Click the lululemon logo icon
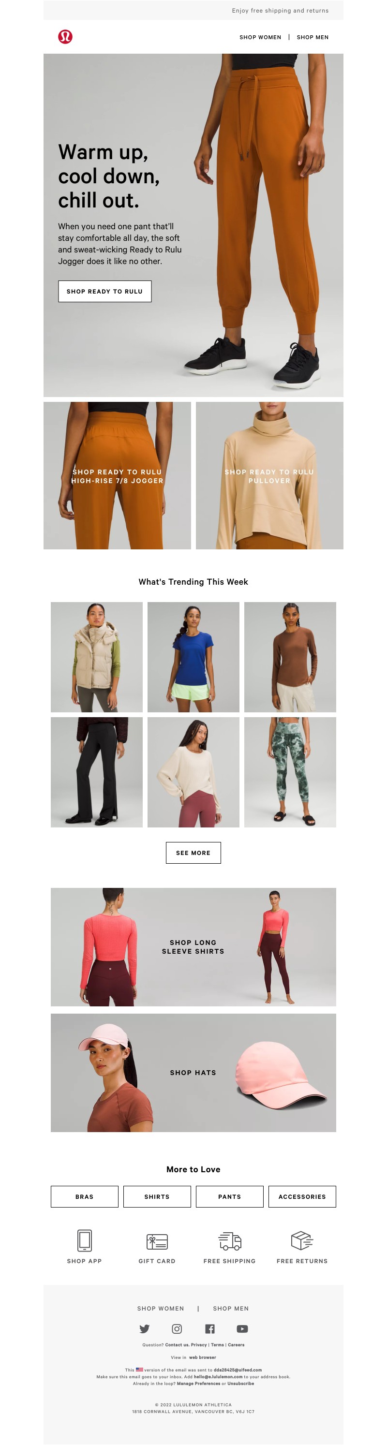The height and width of the screenshot is (1445, 387). pos(65,37)
